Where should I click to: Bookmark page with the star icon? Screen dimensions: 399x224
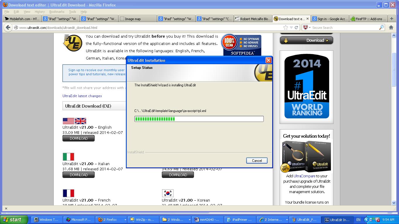click(x=285, y=27)
